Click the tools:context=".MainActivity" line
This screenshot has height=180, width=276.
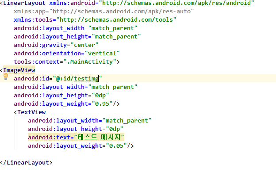pyautogui.click(x=67, y=62)
